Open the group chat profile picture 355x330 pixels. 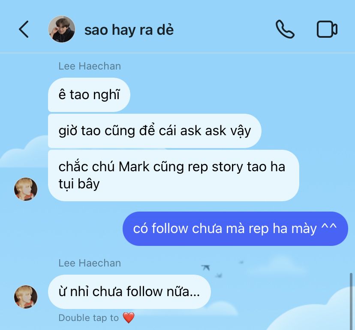tap(62, 29)
